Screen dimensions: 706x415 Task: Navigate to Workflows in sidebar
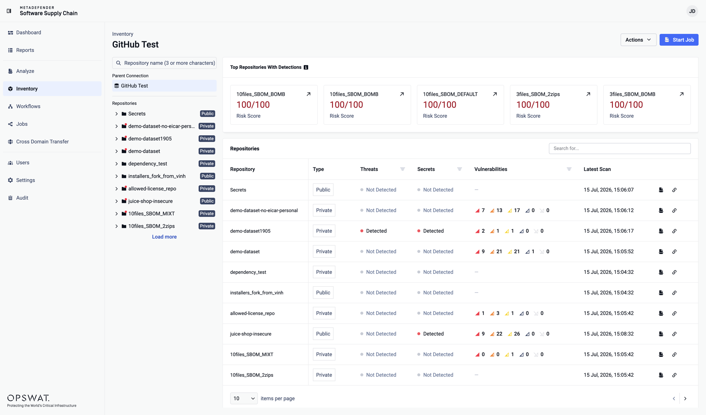[28, 106]
